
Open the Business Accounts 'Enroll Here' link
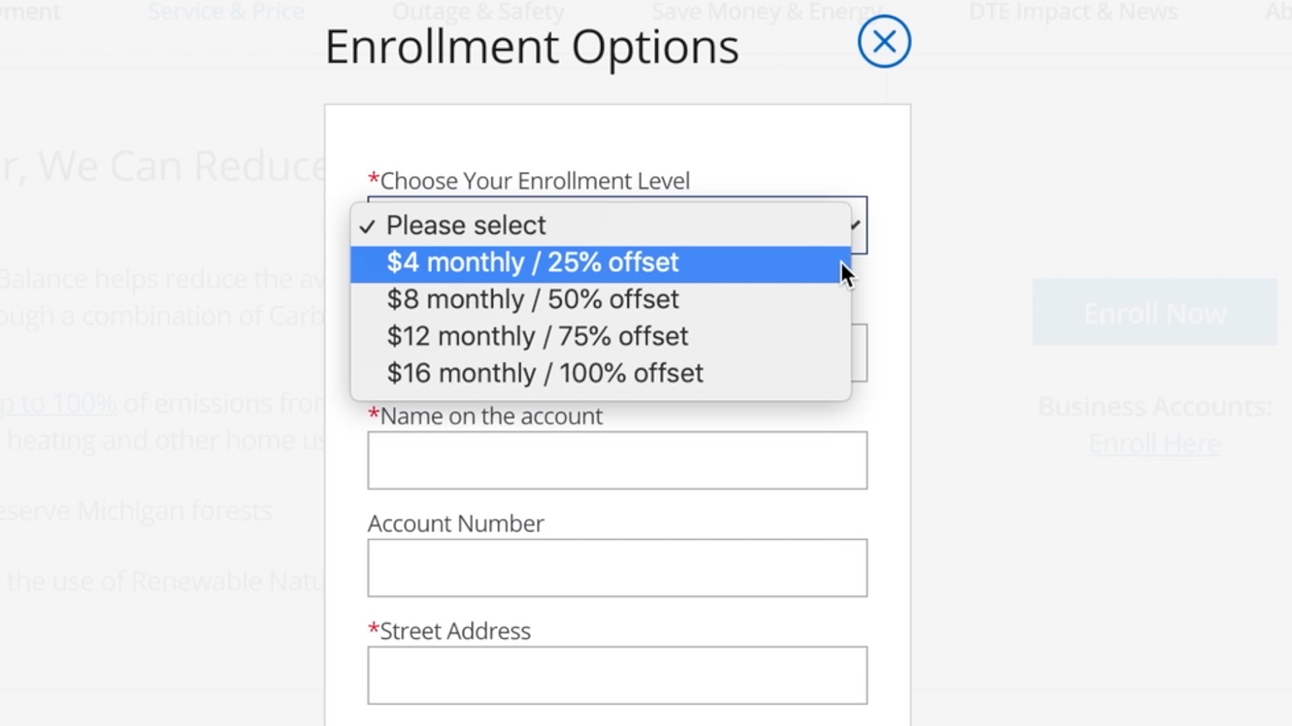[1154, 444]
